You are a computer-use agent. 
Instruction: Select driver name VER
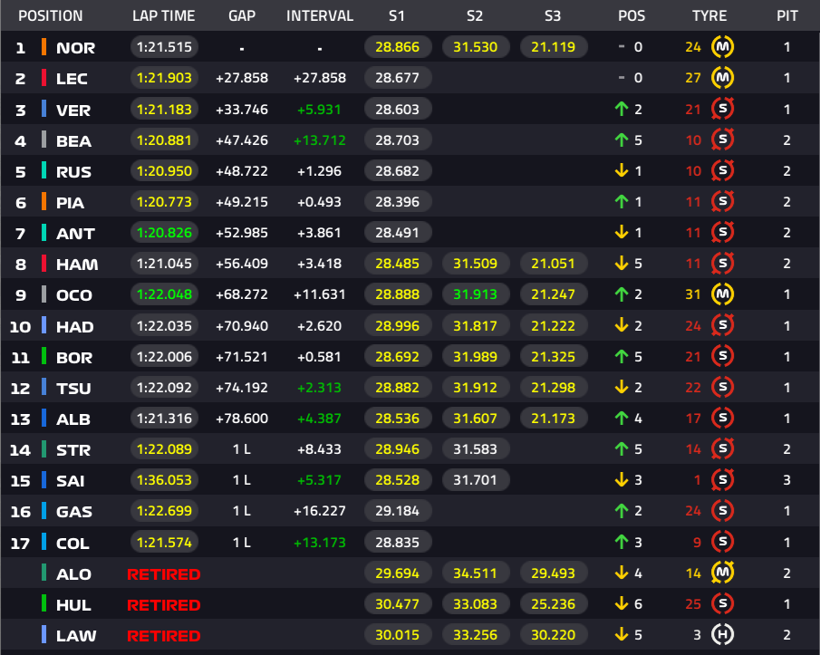(x=73, y=111)
